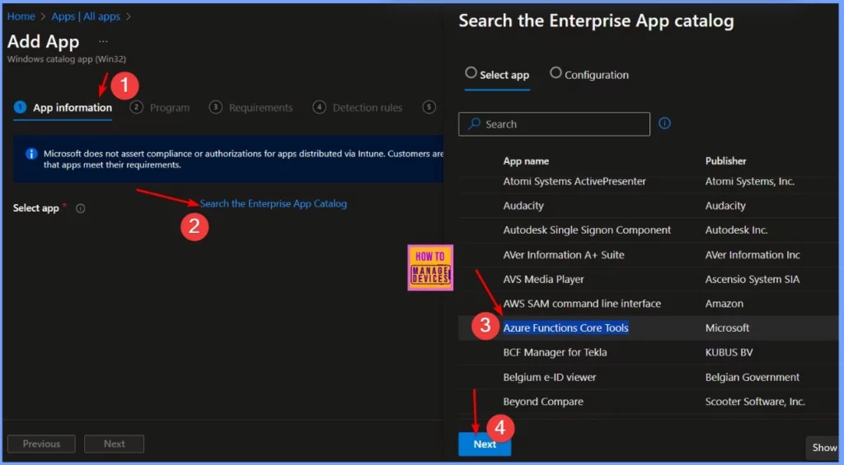Open step 5 tab in wizard
The image size is (844, 465).
tap(429, 107)
